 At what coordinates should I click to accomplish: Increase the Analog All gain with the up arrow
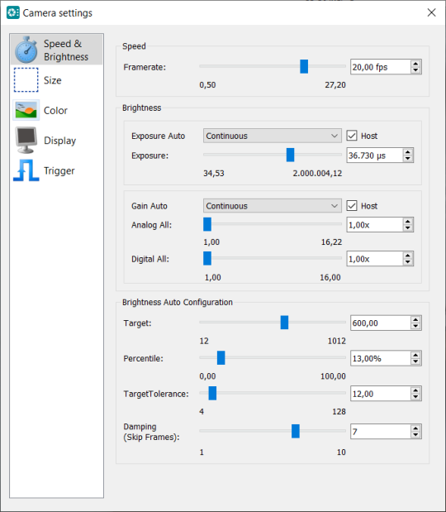[x=407, y=222]
